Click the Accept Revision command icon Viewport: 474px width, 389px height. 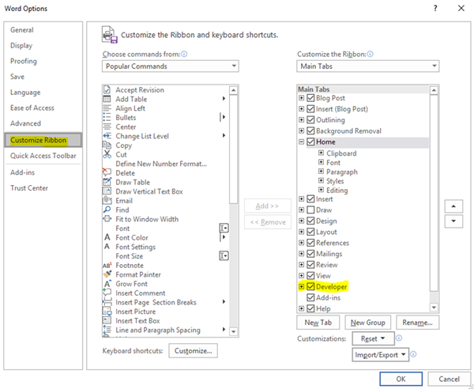coord(107,89)
